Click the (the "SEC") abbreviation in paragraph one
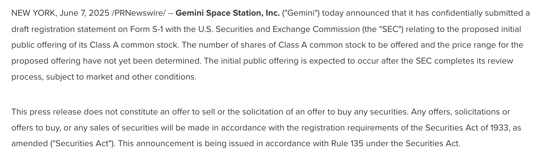The height and width of the screenshot is (158, 557). tap(383, 29)
